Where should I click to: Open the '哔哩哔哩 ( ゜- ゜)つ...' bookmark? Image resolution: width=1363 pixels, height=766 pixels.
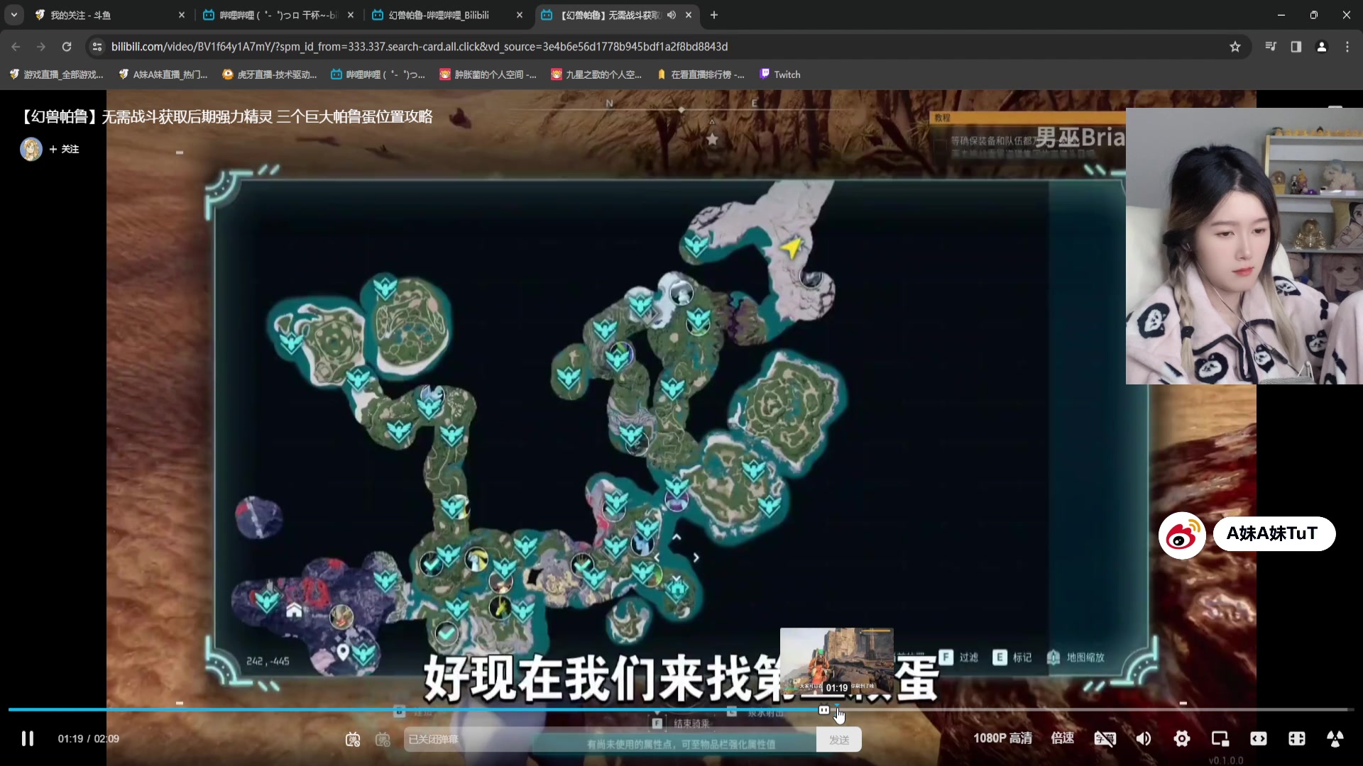click(x=378, y=74)
